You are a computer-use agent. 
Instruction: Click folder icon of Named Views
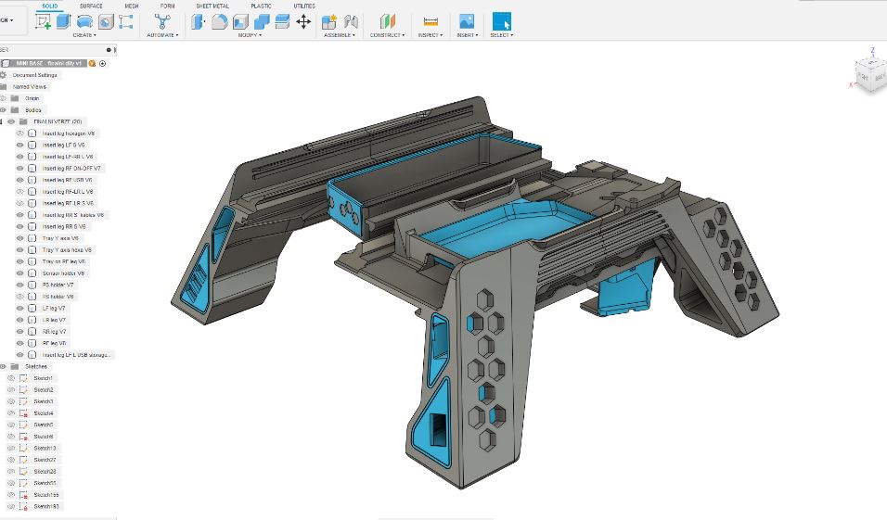(x=4, y=86)
